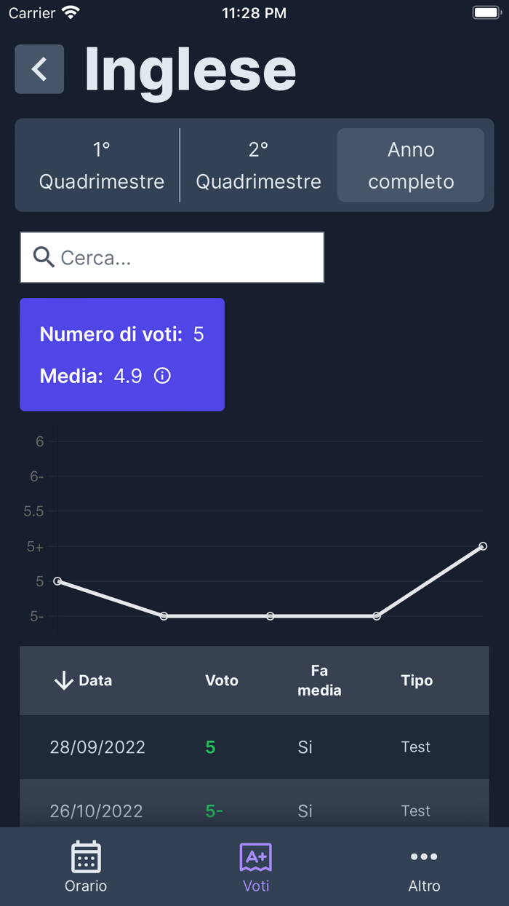Image resolution: width=509 pixels, height=906 pixels.
Task: Open the 28/09/2022 grade row
Action: (254, 747)
